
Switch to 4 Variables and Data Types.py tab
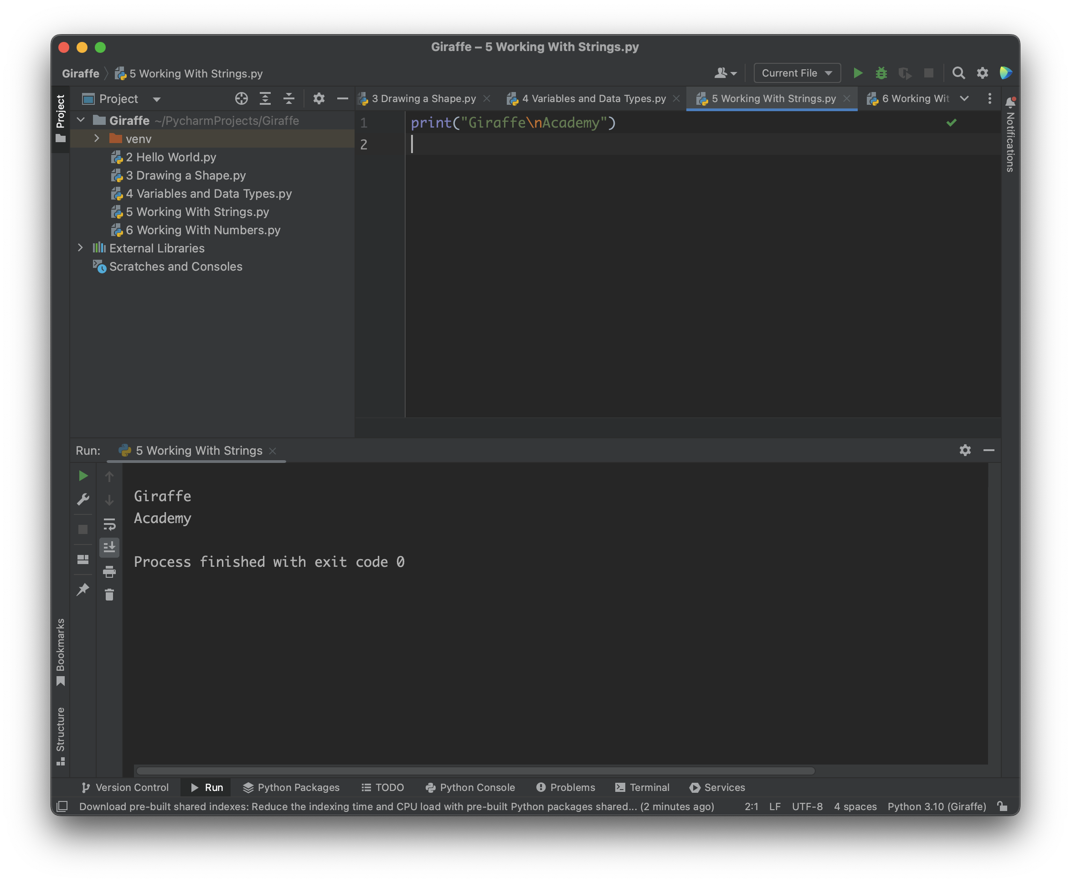point(593,99)
